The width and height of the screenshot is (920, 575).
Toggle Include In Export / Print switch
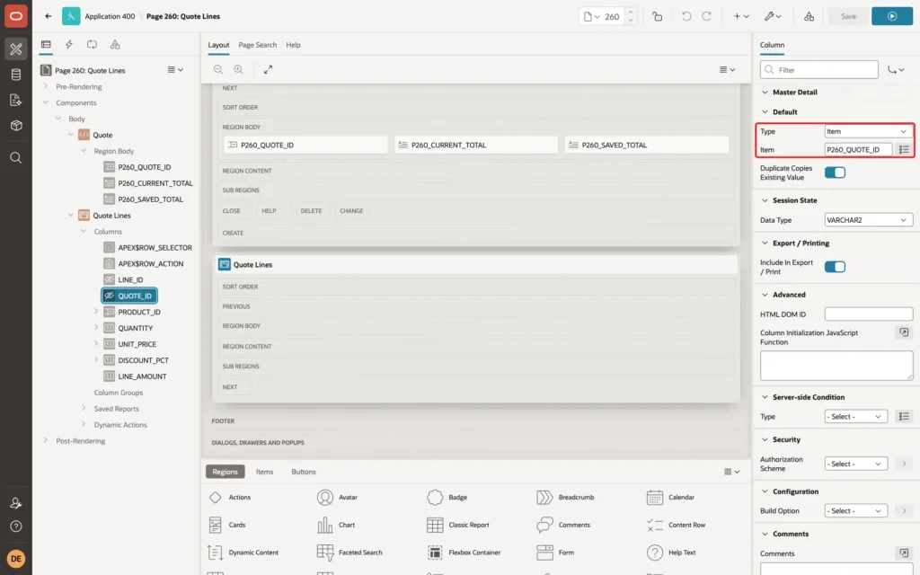pos(835,267)
